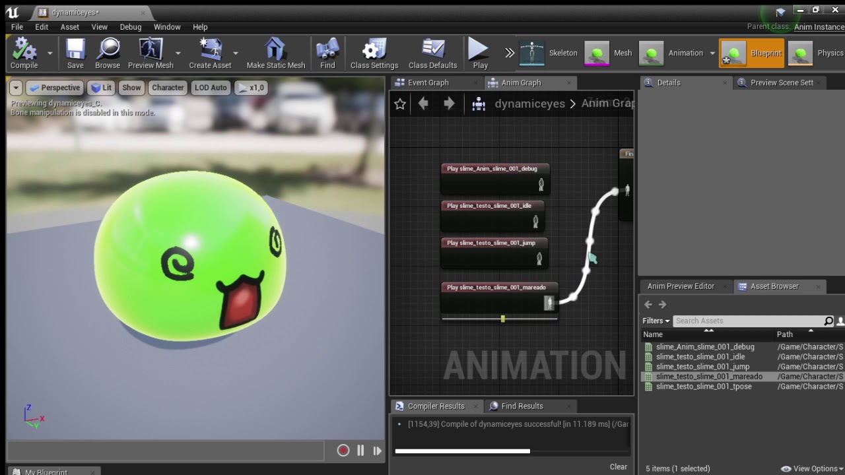The image size is (845, 475).
Task: Open the Preview Mesh tool
Action: click(151, 53)
